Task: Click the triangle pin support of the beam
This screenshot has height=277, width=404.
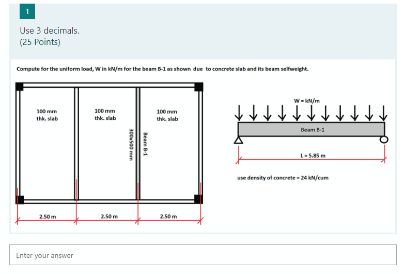Action: coord(238,140)
